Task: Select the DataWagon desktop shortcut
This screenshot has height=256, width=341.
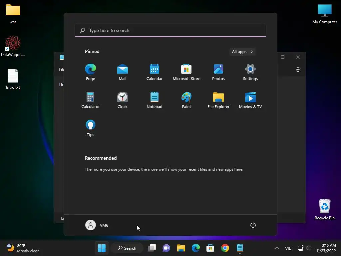Action: [13, 46]
